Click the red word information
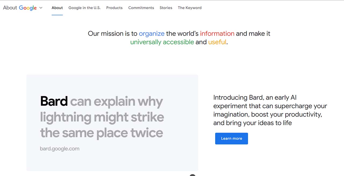 (217, 33)
